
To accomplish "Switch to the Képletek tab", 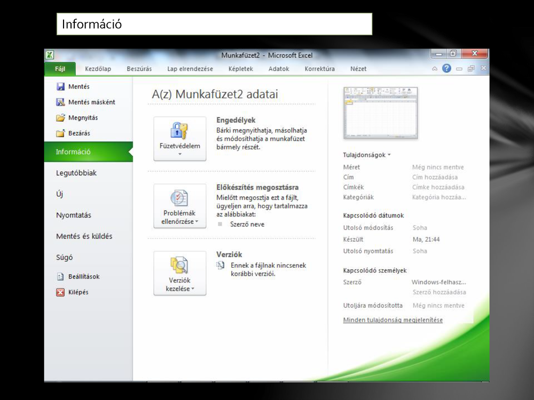I will (x=241, y=69).
